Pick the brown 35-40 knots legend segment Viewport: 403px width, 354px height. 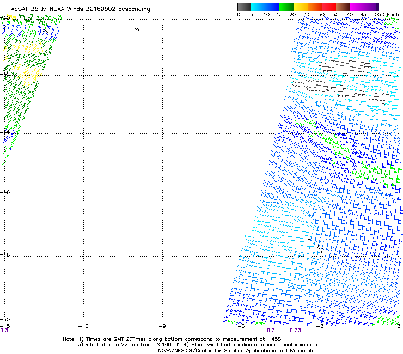pos(343,7)
